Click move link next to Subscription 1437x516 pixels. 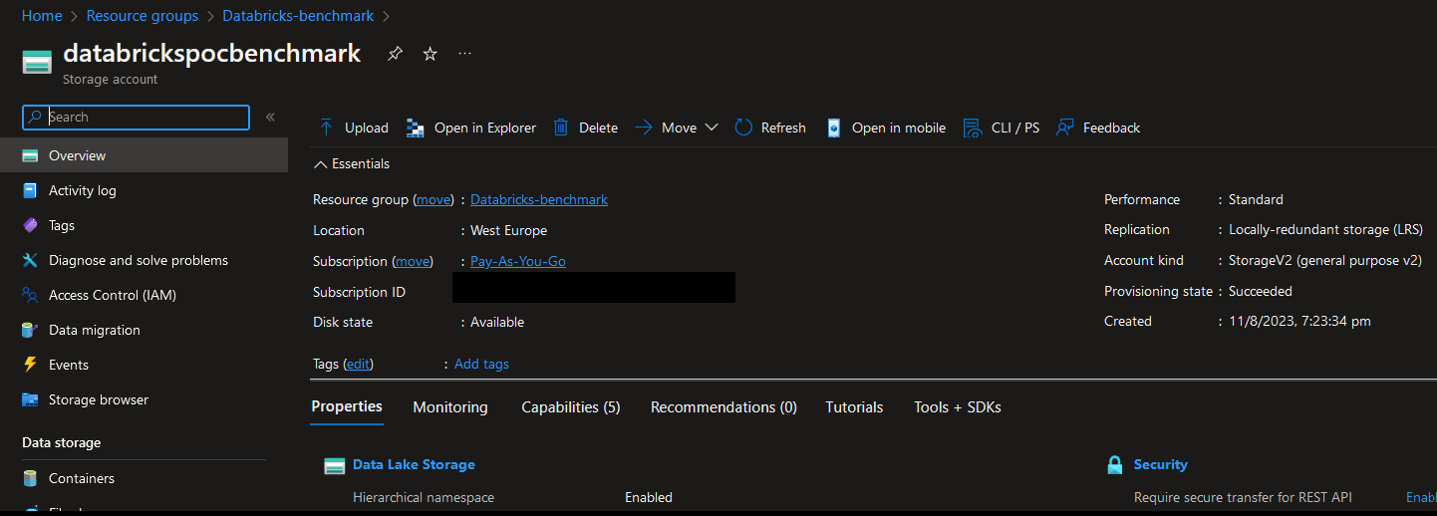(414, 261)
